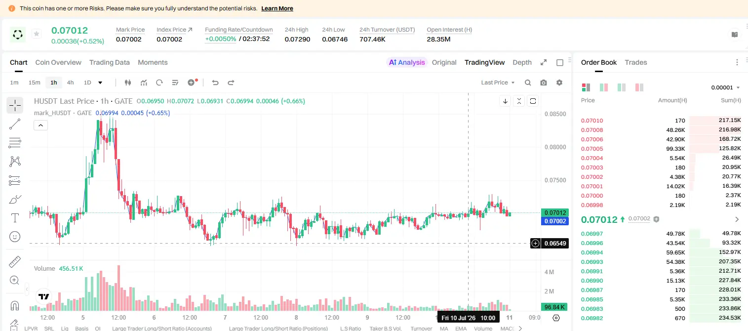
Task: Select the crosshair cursor tool
Action: click(15, 105)
